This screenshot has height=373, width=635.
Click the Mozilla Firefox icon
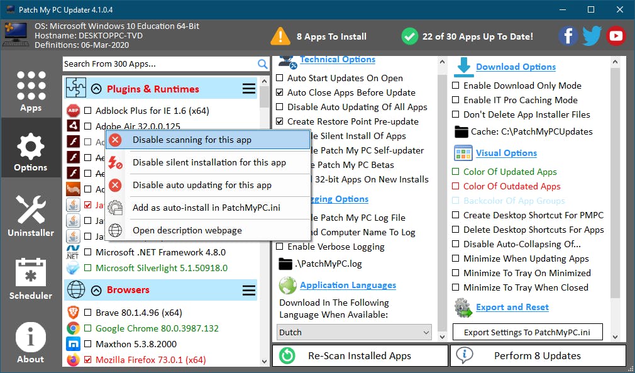74,360
